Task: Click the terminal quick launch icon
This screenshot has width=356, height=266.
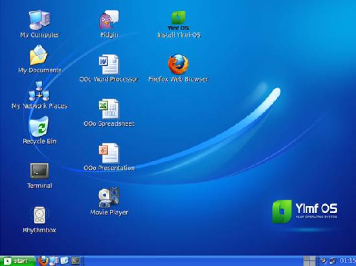Action: coord(75,261)
